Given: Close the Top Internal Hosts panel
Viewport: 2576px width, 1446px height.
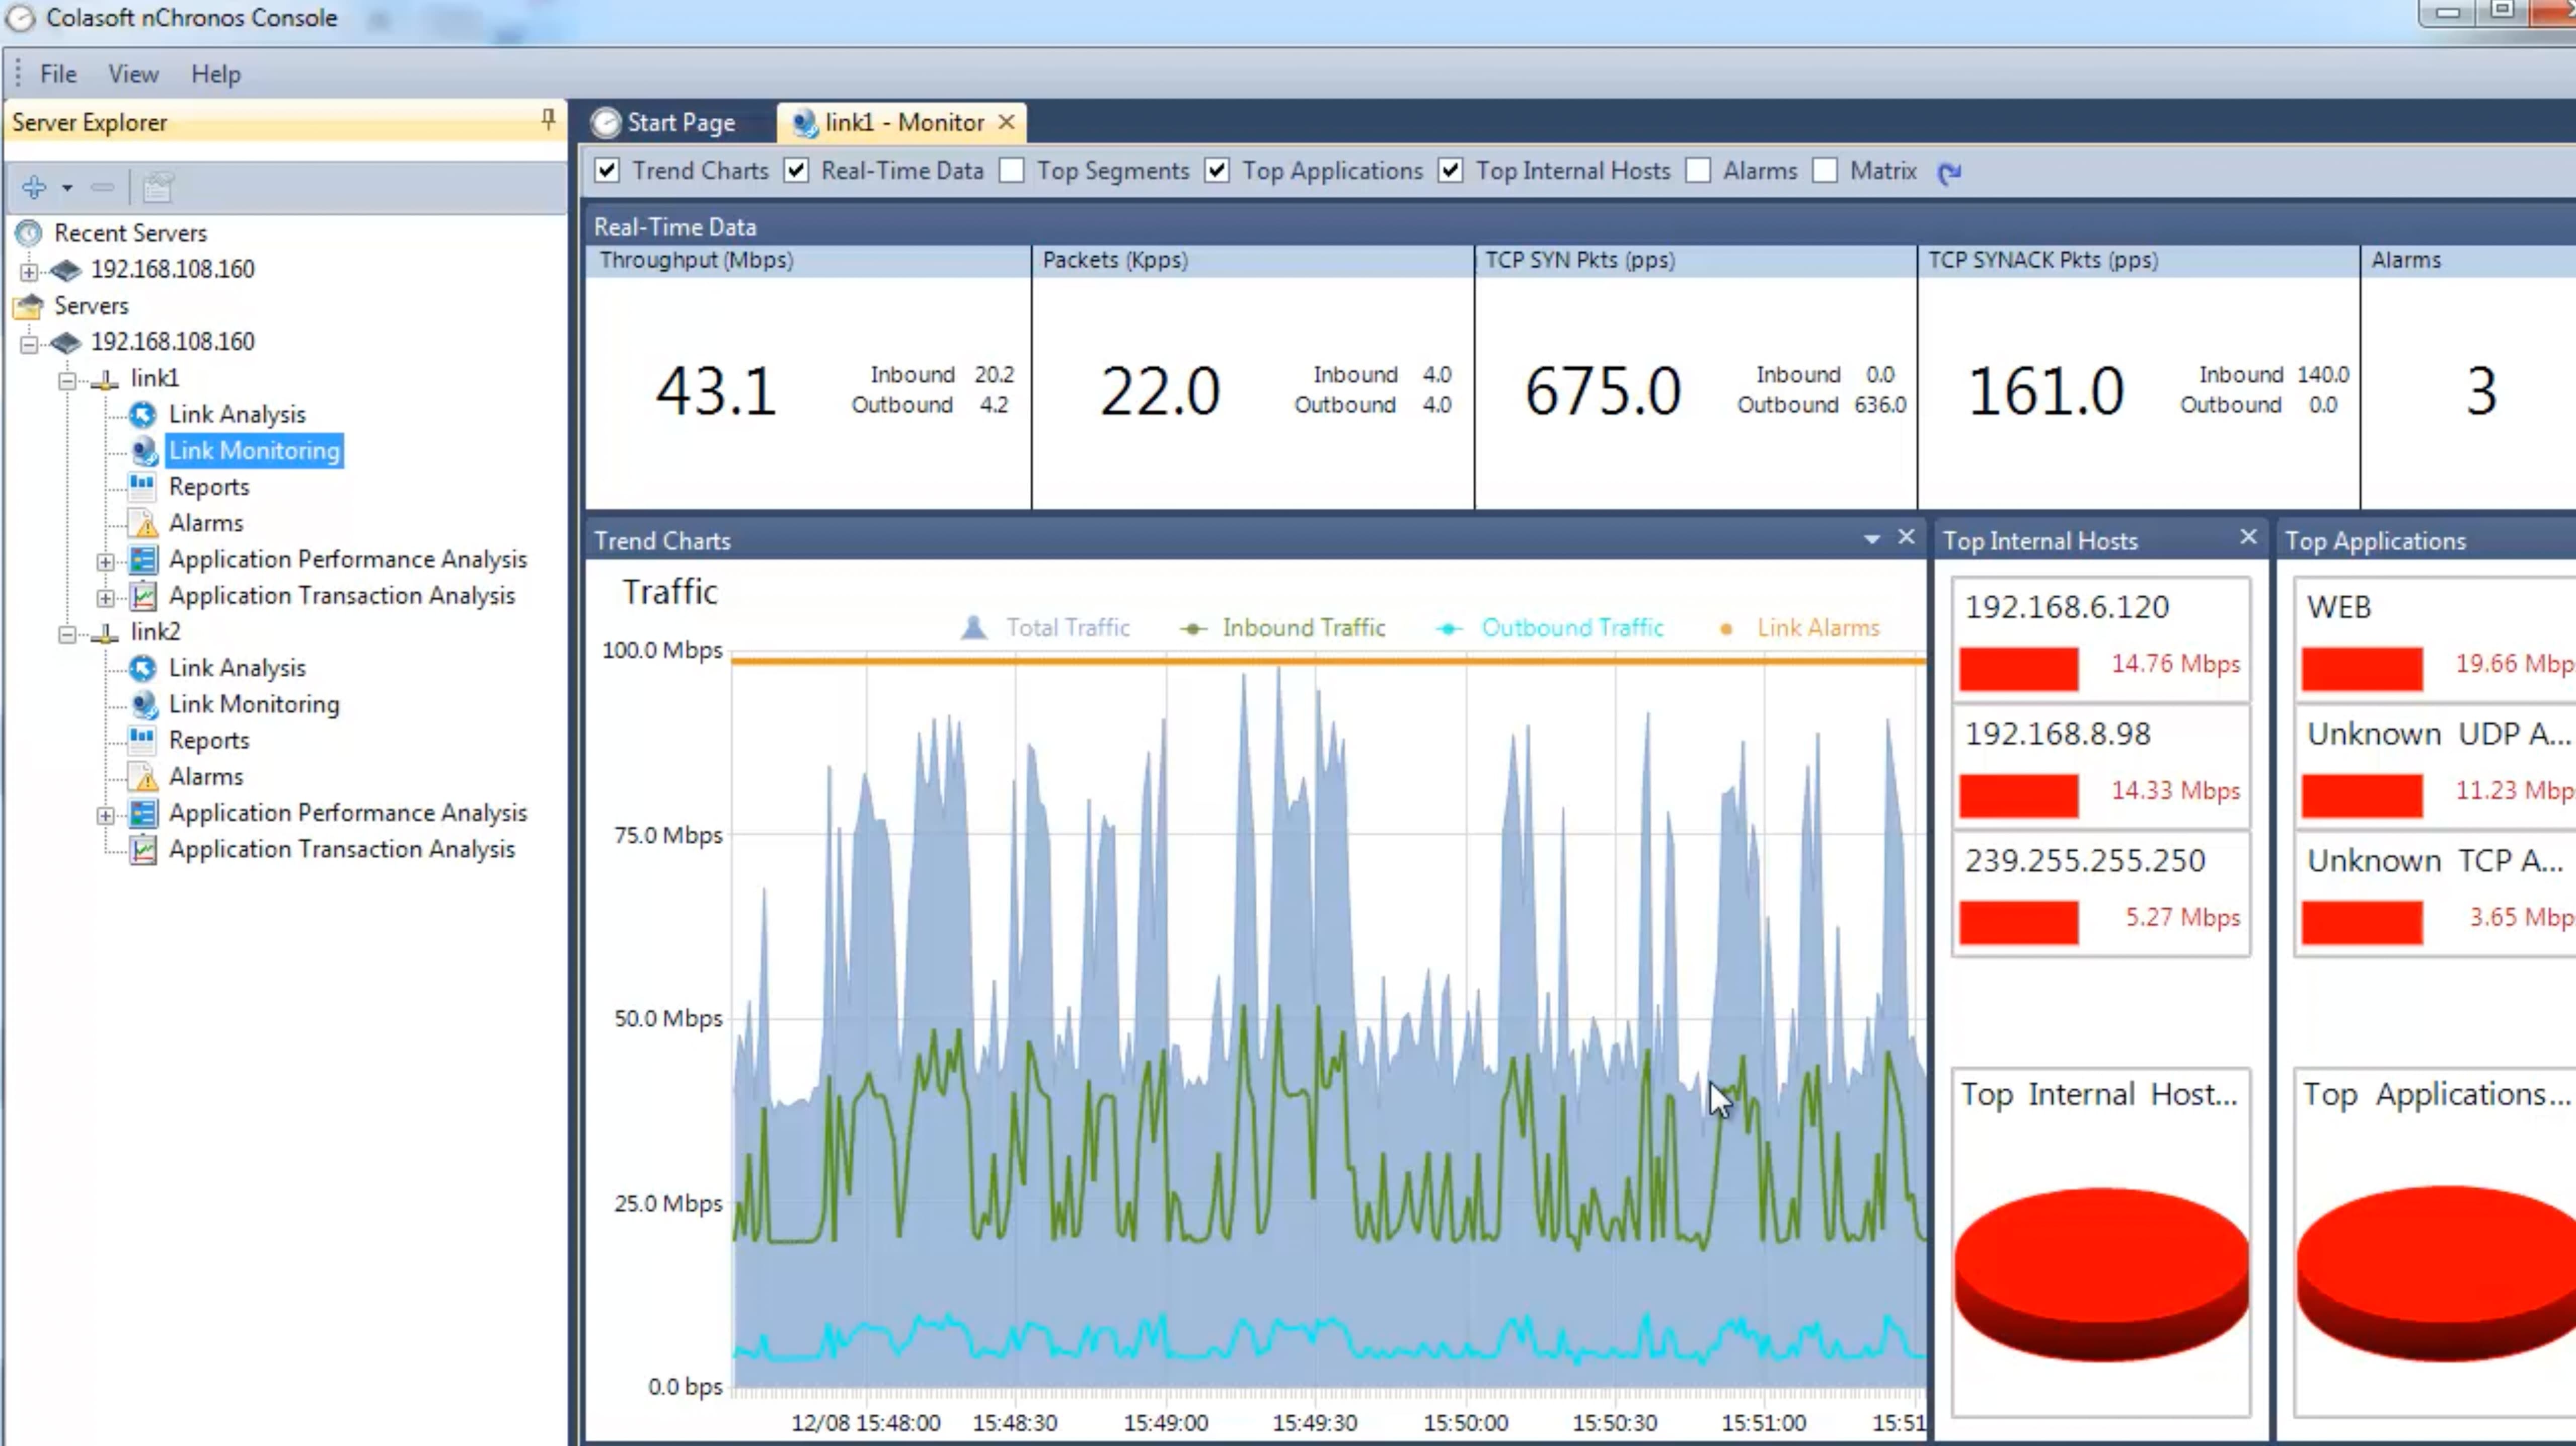Looking at the screenshot, I should pos(2248,538).
